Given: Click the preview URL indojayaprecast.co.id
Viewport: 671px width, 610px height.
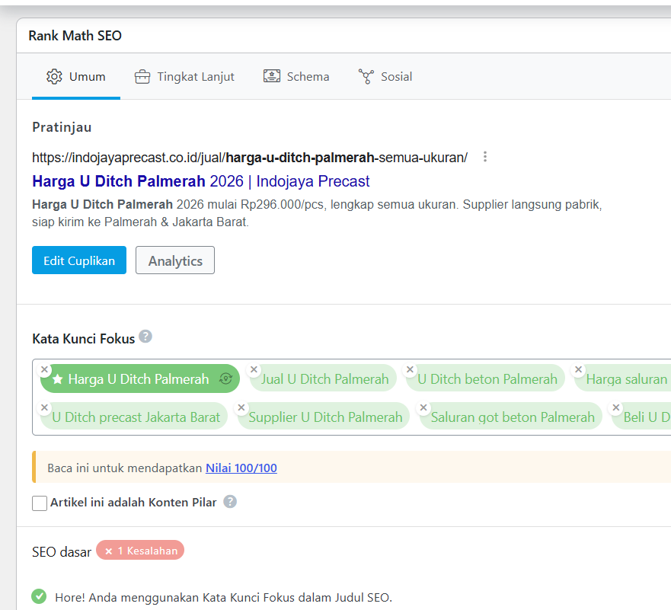Looking at the screenshot, I should [250, 158].
